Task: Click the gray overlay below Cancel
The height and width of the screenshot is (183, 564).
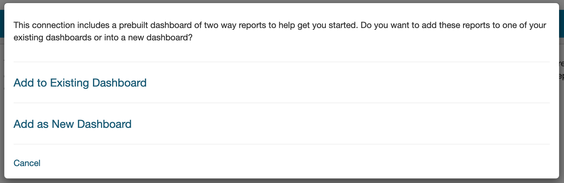Action: tap(282, 181)
